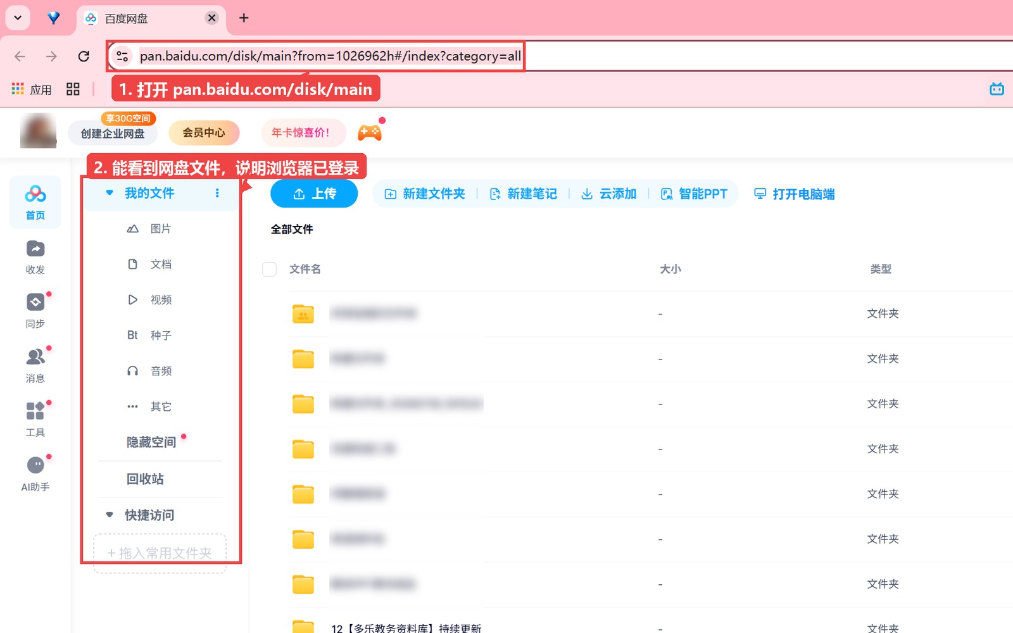Click 云添加 cloud add
Image resolution: width=1013 pixels, height=633 pixels.
pyautogui.click(x=608, y=194)
